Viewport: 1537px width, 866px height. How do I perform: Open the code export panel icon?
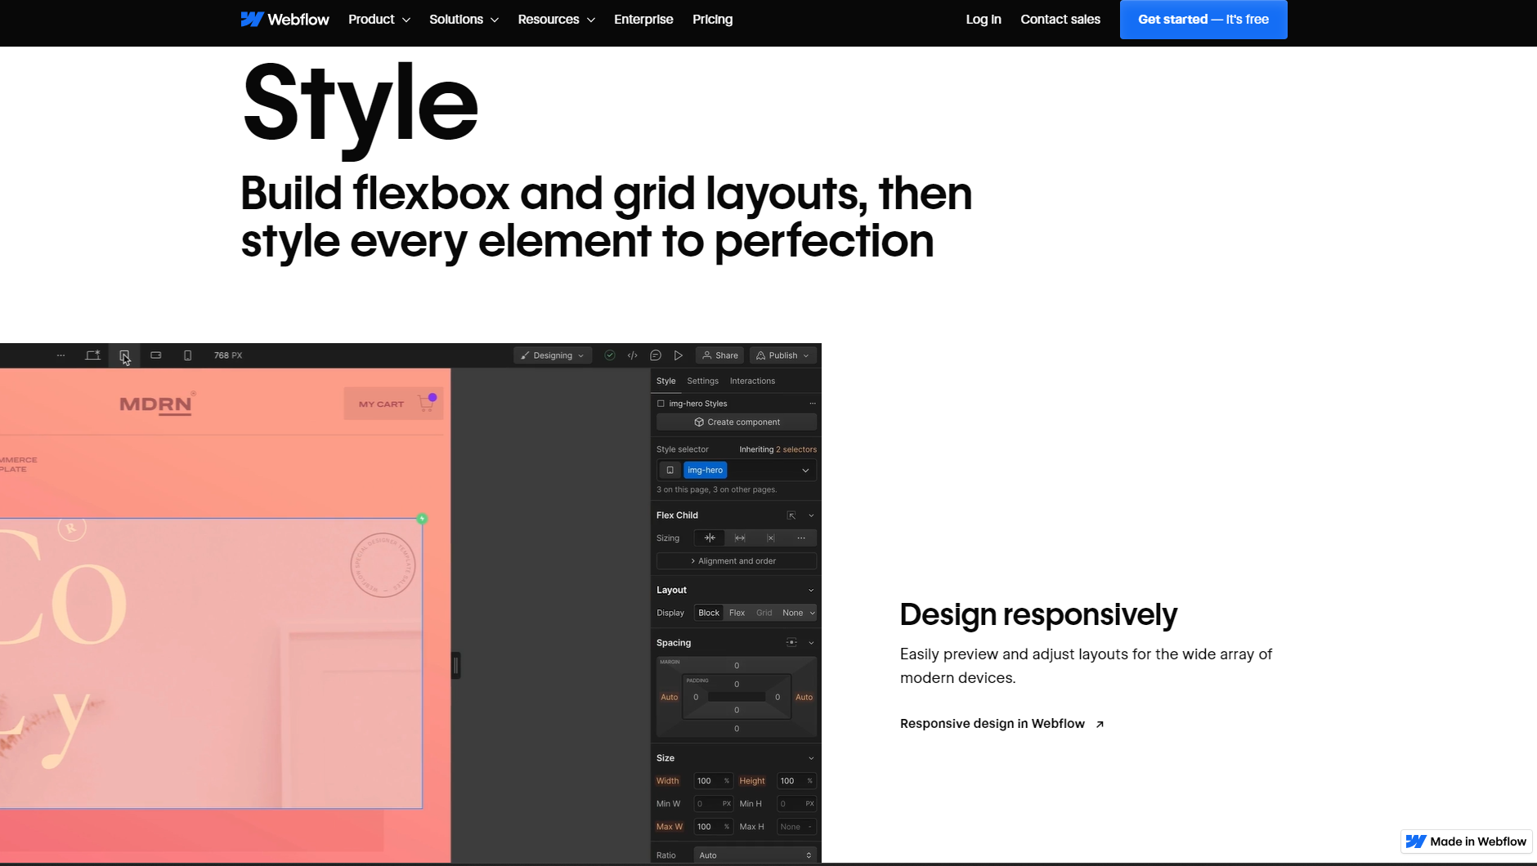[632, 355]
